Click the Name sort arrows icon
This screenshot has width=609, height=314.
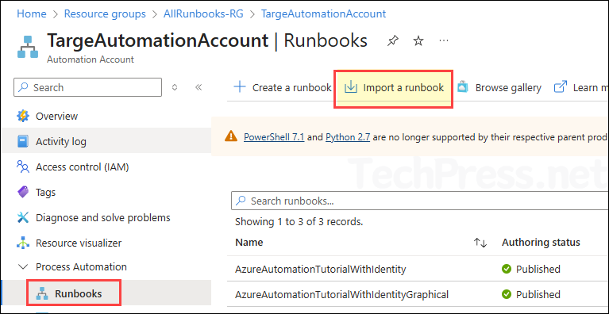480,243
